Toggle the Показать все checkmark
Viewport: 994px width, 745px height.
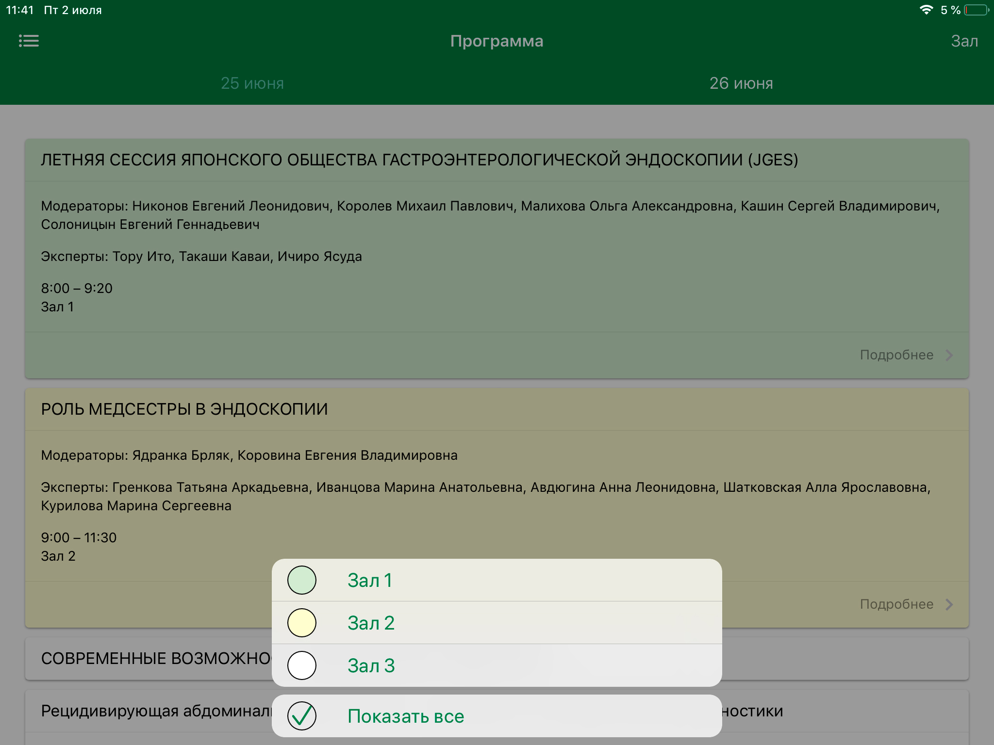coord(302,716)
